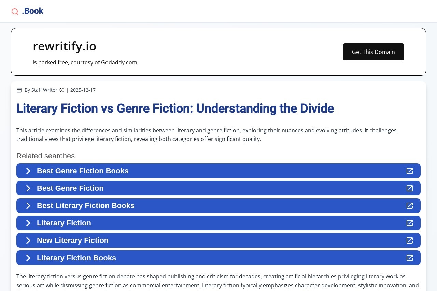Select the Literary Fiction related search
This screenshot has height=291, width=437.
tap(64, 223)
